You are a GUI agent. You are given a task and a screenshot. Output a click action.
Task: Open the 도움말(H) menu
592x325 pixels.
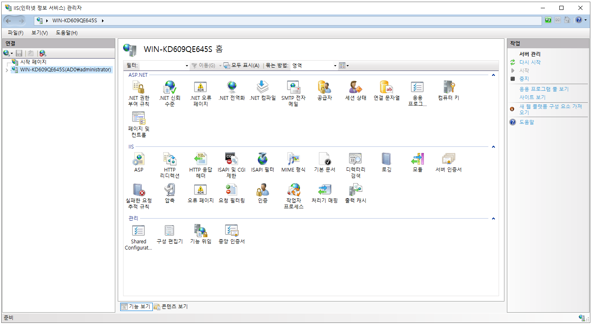67,33
